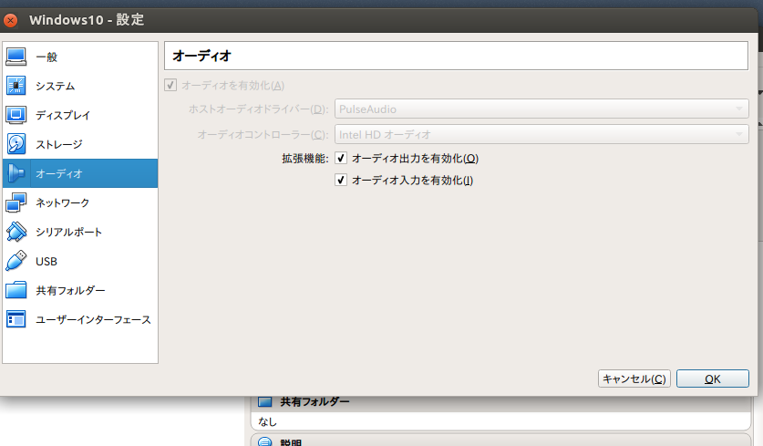
Task: Select the highlighted オーディオ sidebar entry
Action: (80, 173)
